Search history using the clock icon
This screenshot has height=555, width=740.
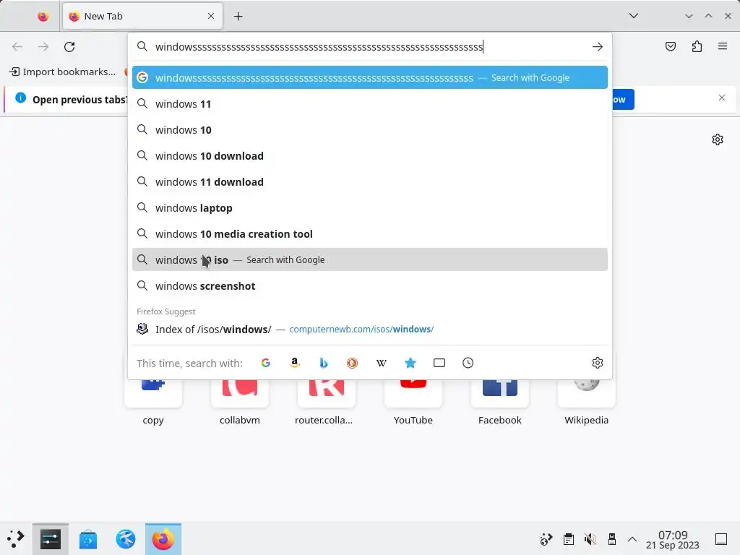tap(468, 363)
